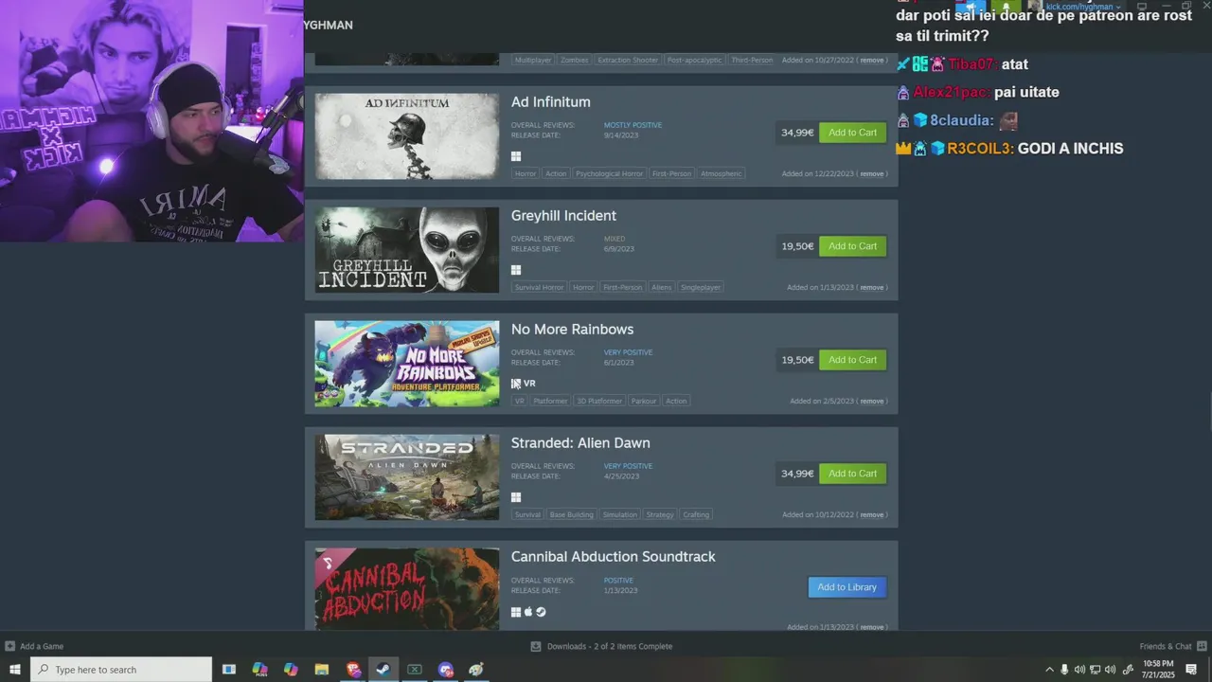This screenshot has width=1212, height=682.
Task: Click the network icon in system tray
Action: pos(1095,670)
